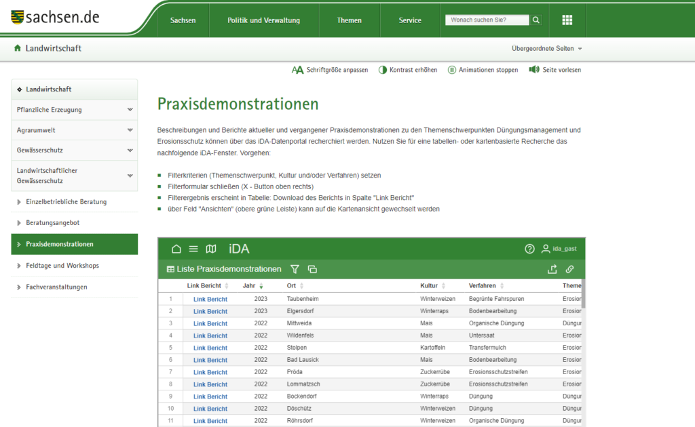Open Link Bericht for Mittweida

[x=210, y=323]
